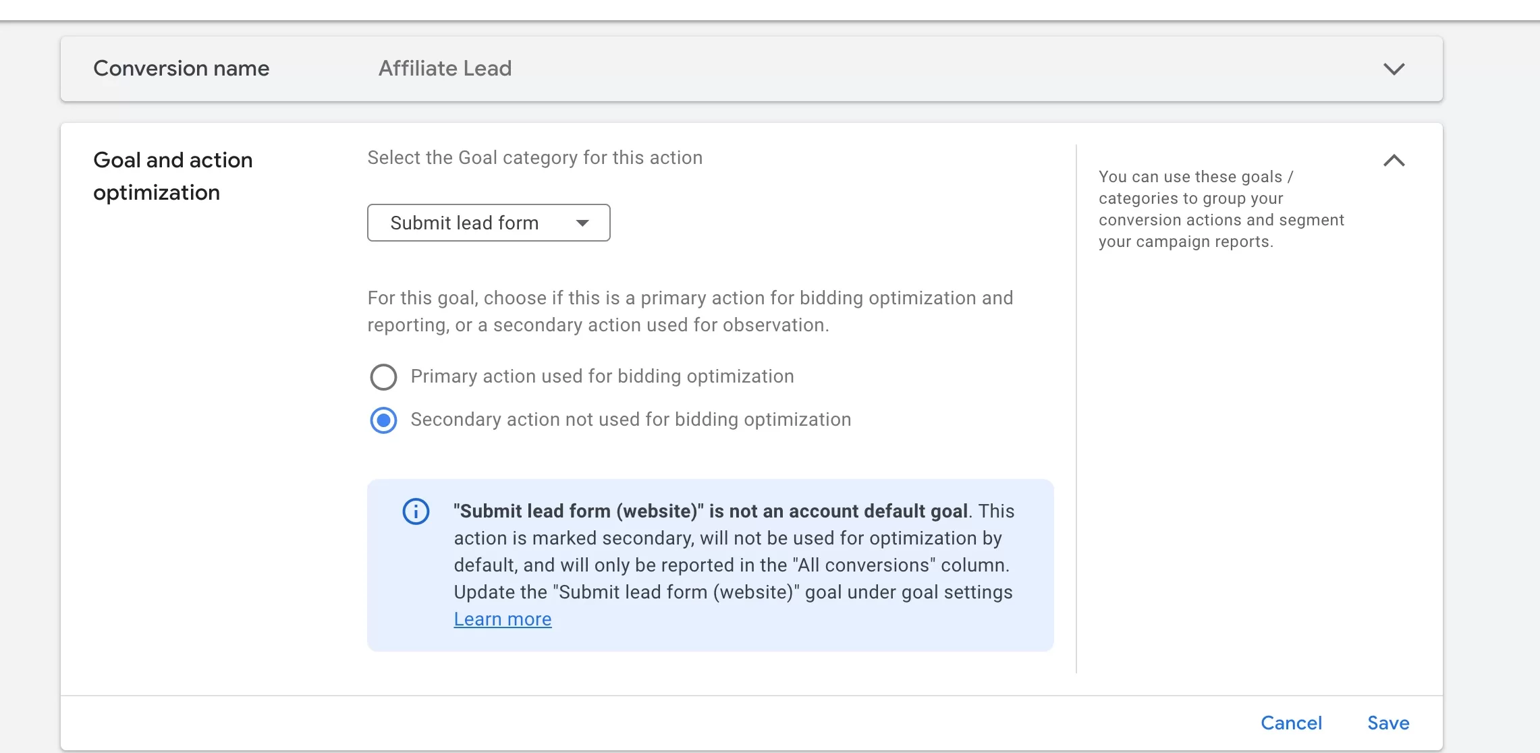Viewport: 1540px width, 753px height.
Task: Select Secondary action not used for bidding
Action: click(x=383, y=420)
